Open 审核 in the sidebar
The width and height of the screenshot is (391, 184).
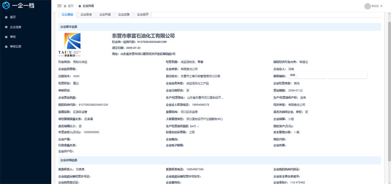[x=13, y=37]
